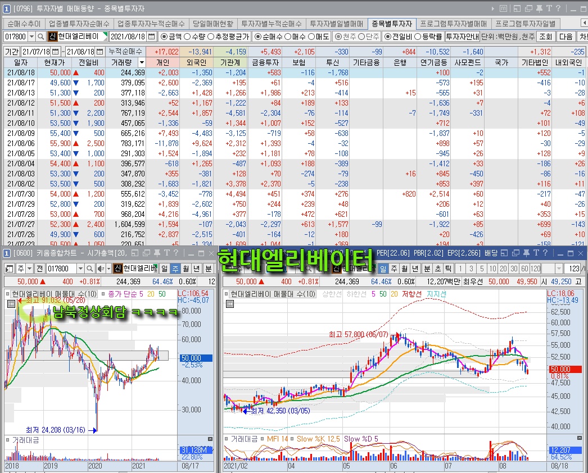Switch to 프로그램투자자별매매 tab
Image resolution: width=588 pixels, height=473 pixels.
[453, 24]
